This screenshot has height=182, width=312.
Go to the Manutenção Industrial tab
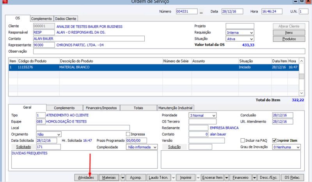click(175, 108)
